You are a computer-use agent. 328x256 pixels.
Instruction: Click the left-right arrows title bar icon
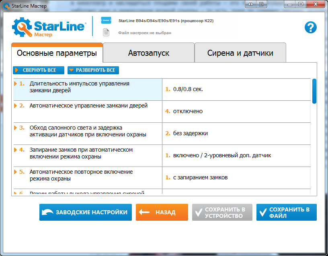click(x=250, y=4)
